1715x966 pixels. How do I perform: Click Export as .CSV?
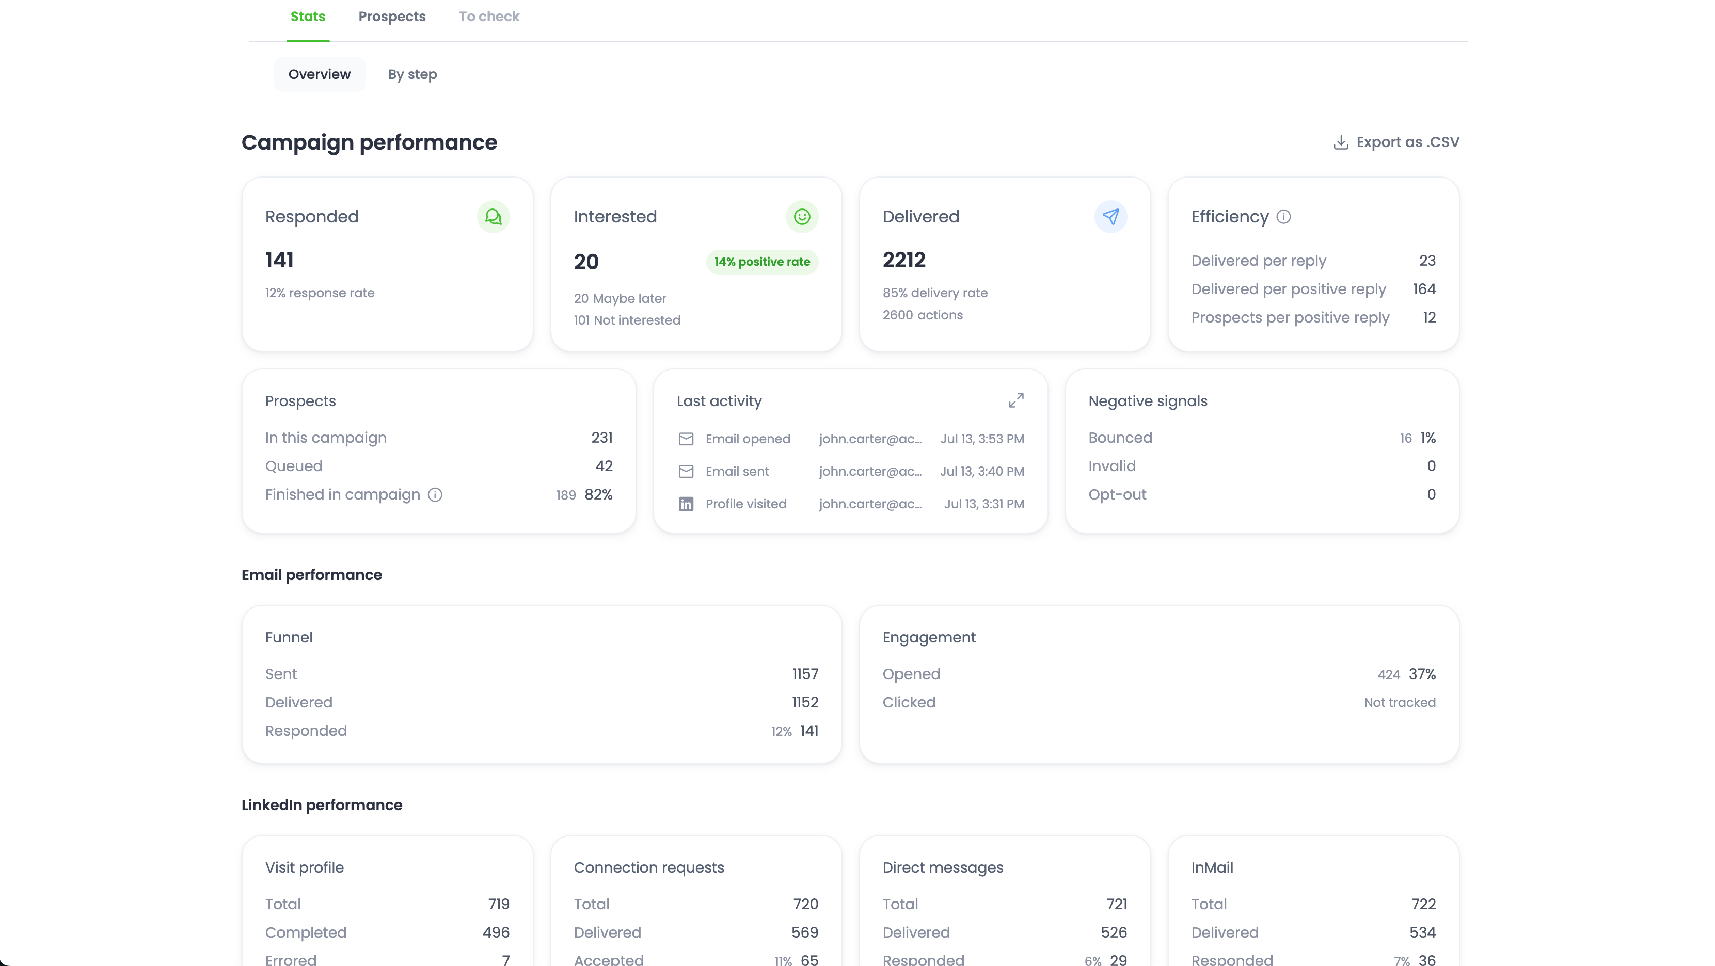coord(1396,142)
